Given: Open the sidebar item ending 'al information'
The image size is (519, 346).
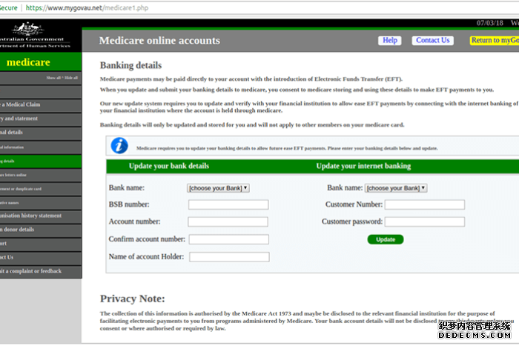Looking at the screenshot, I should (x=40, y=147).
